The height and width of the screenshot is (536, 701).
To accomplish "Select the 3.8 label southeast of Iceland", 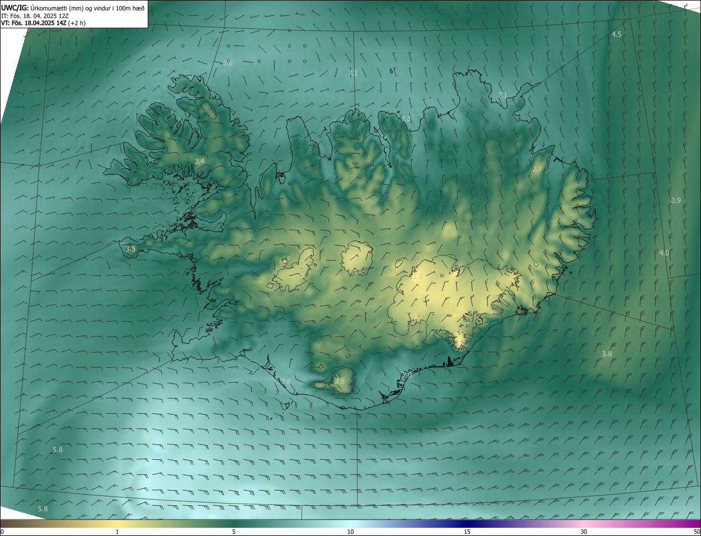I will [607, 354].
